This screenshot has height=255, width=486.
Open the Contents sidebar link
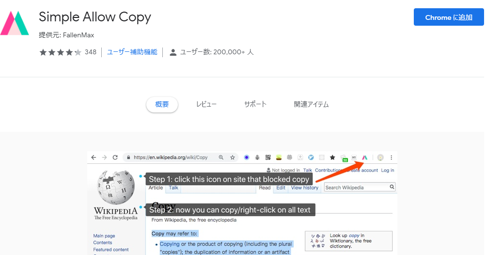coord(103,242)
